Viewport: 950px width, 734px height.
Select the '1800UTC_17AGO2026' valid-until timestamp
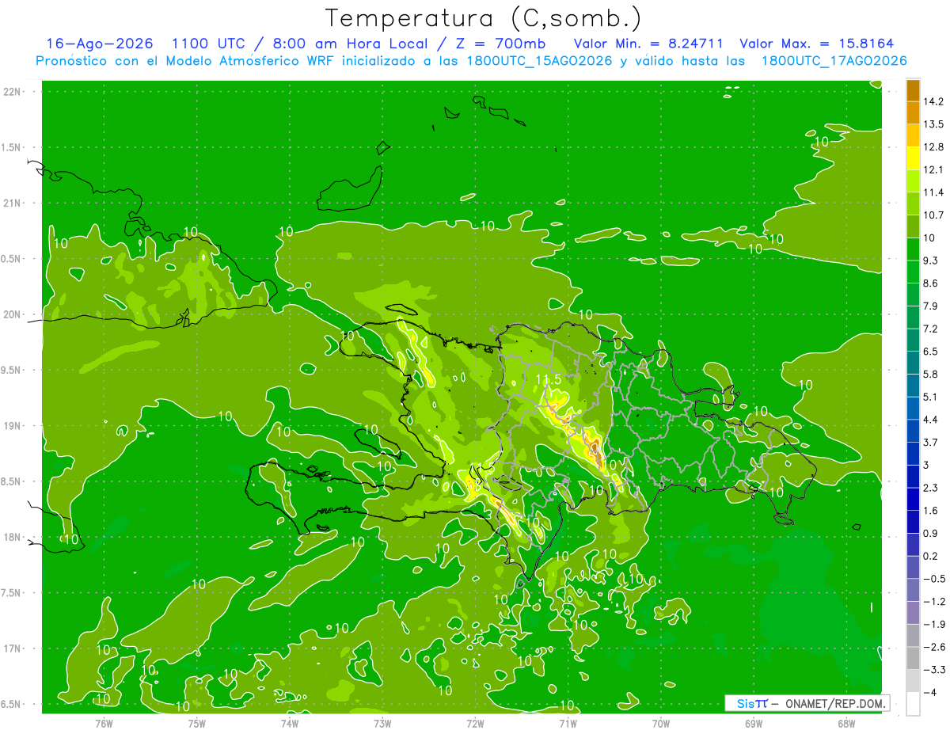coord(834,61)
